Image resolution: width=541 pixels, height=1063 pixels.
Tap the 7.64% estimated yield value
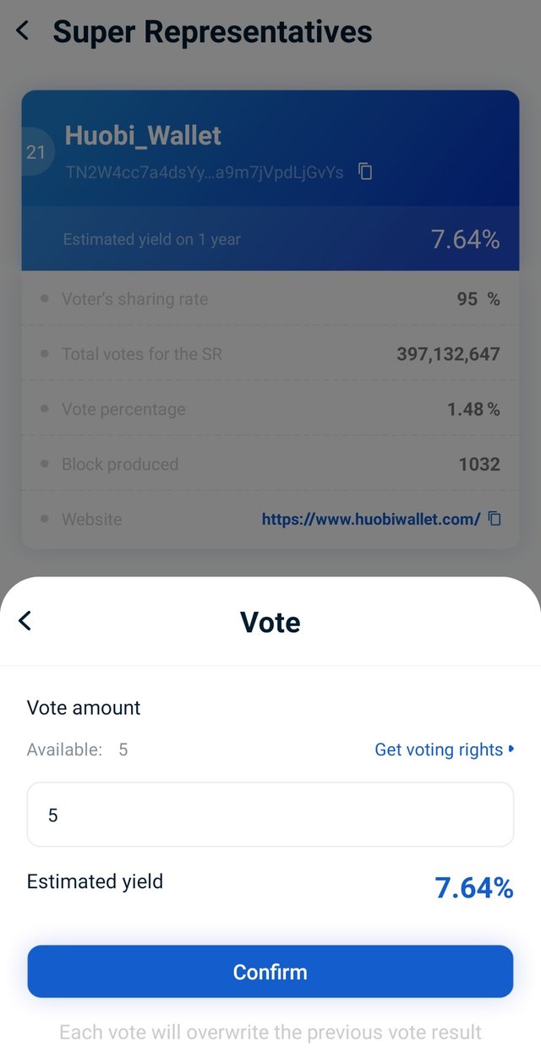tap(473, 888)
